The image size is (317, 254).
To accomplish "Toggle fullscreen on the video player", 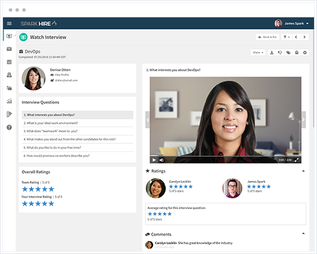I will tap(297, 160).
